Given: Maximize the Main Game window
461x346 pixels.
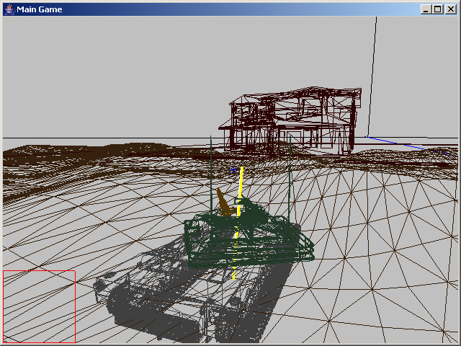Looking at the screenshot, I should [438, 9].
